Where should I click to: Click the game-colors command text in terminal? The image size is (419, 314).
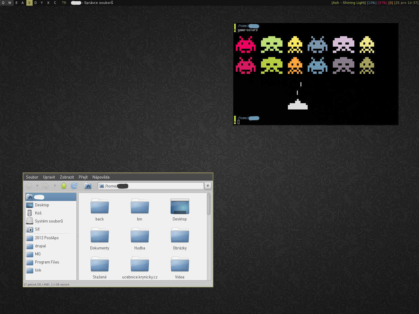[x=248, y=30]
